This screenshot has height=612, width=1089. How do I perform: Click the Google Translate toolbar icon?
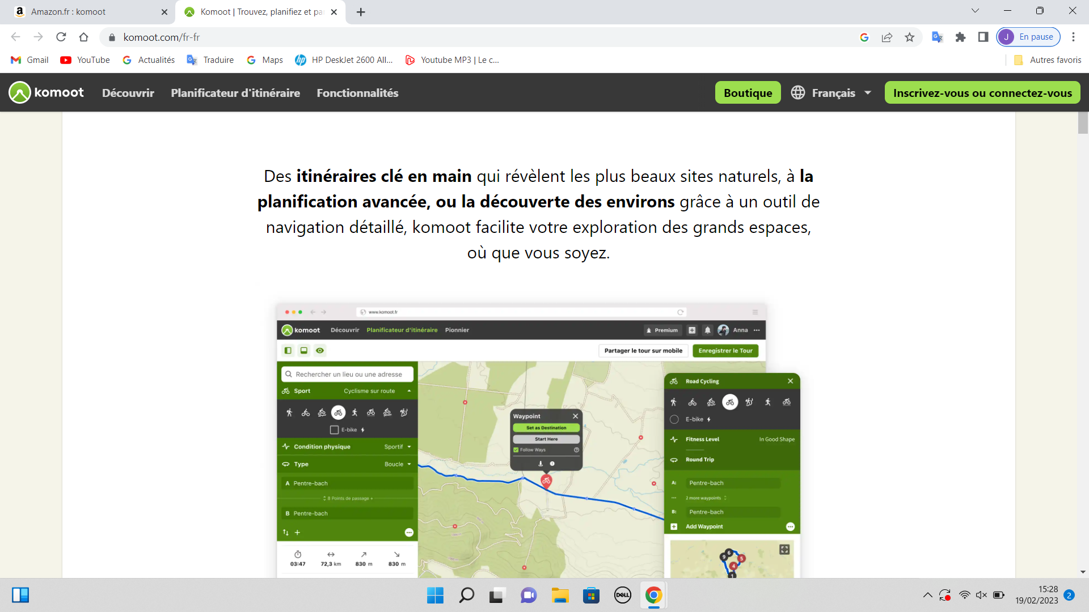coord(937,37)
